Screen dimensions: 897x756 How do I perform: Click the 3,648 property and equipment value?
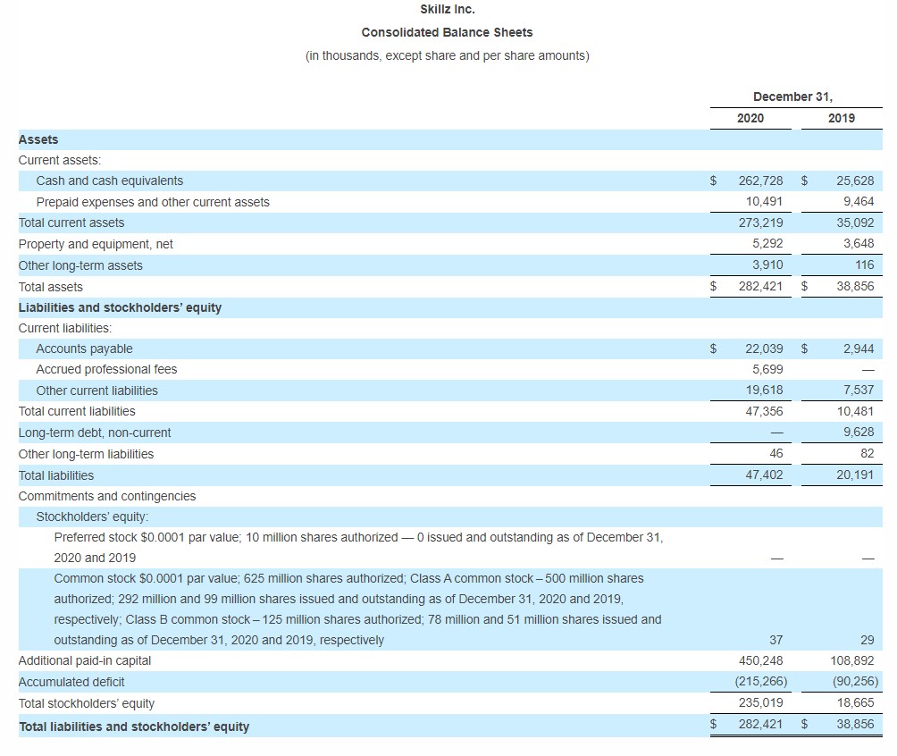point(858,243)
